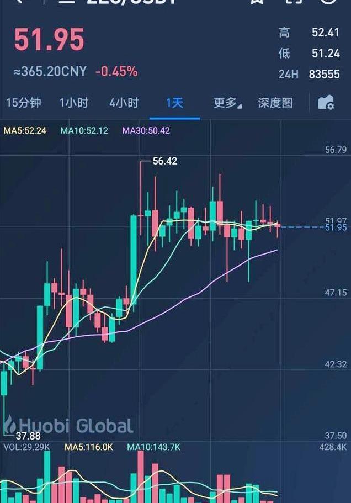Tap the 56.42 high price marker
The height and width of the screenshot is (503, 351).
165,161
